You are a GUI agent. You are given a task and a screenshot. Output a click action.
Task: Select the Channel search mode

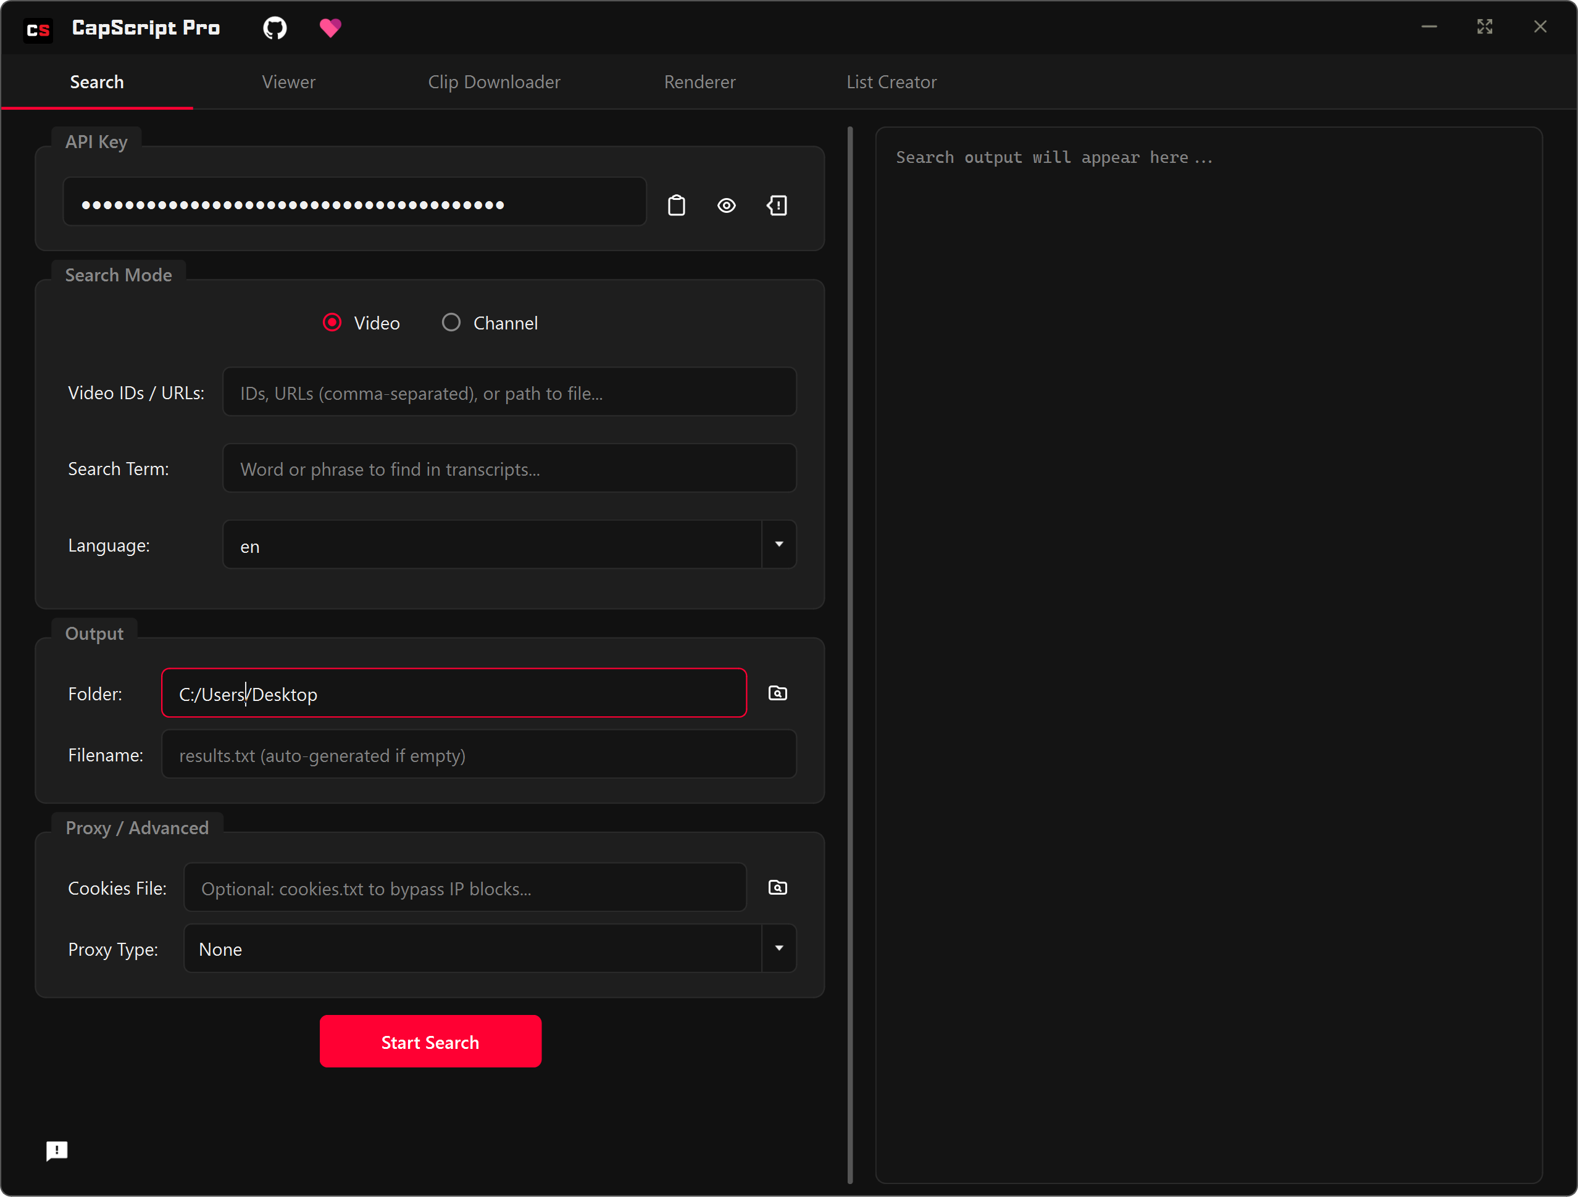point(451,322)
